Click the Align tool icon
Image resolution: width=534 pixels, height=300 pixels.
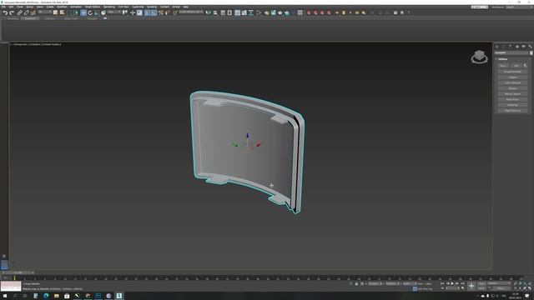tap(215, 12)
